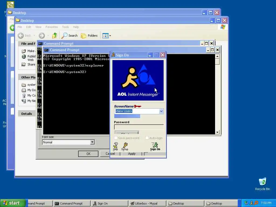Click the front Desktop window folder title icon

click(x=18, y=20)
